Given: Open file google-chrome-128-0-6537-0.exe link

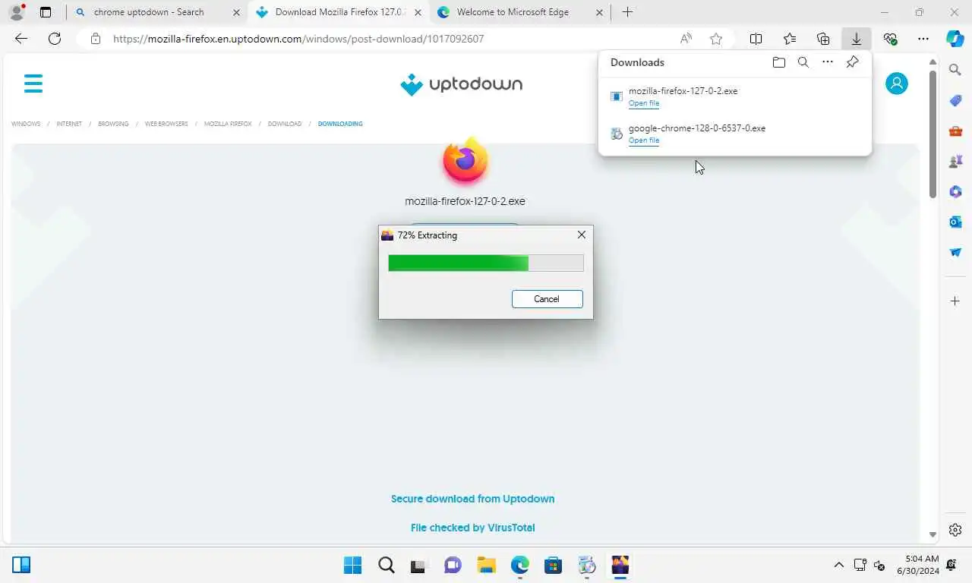Looking at the screenshot, I should coord(644,140).
